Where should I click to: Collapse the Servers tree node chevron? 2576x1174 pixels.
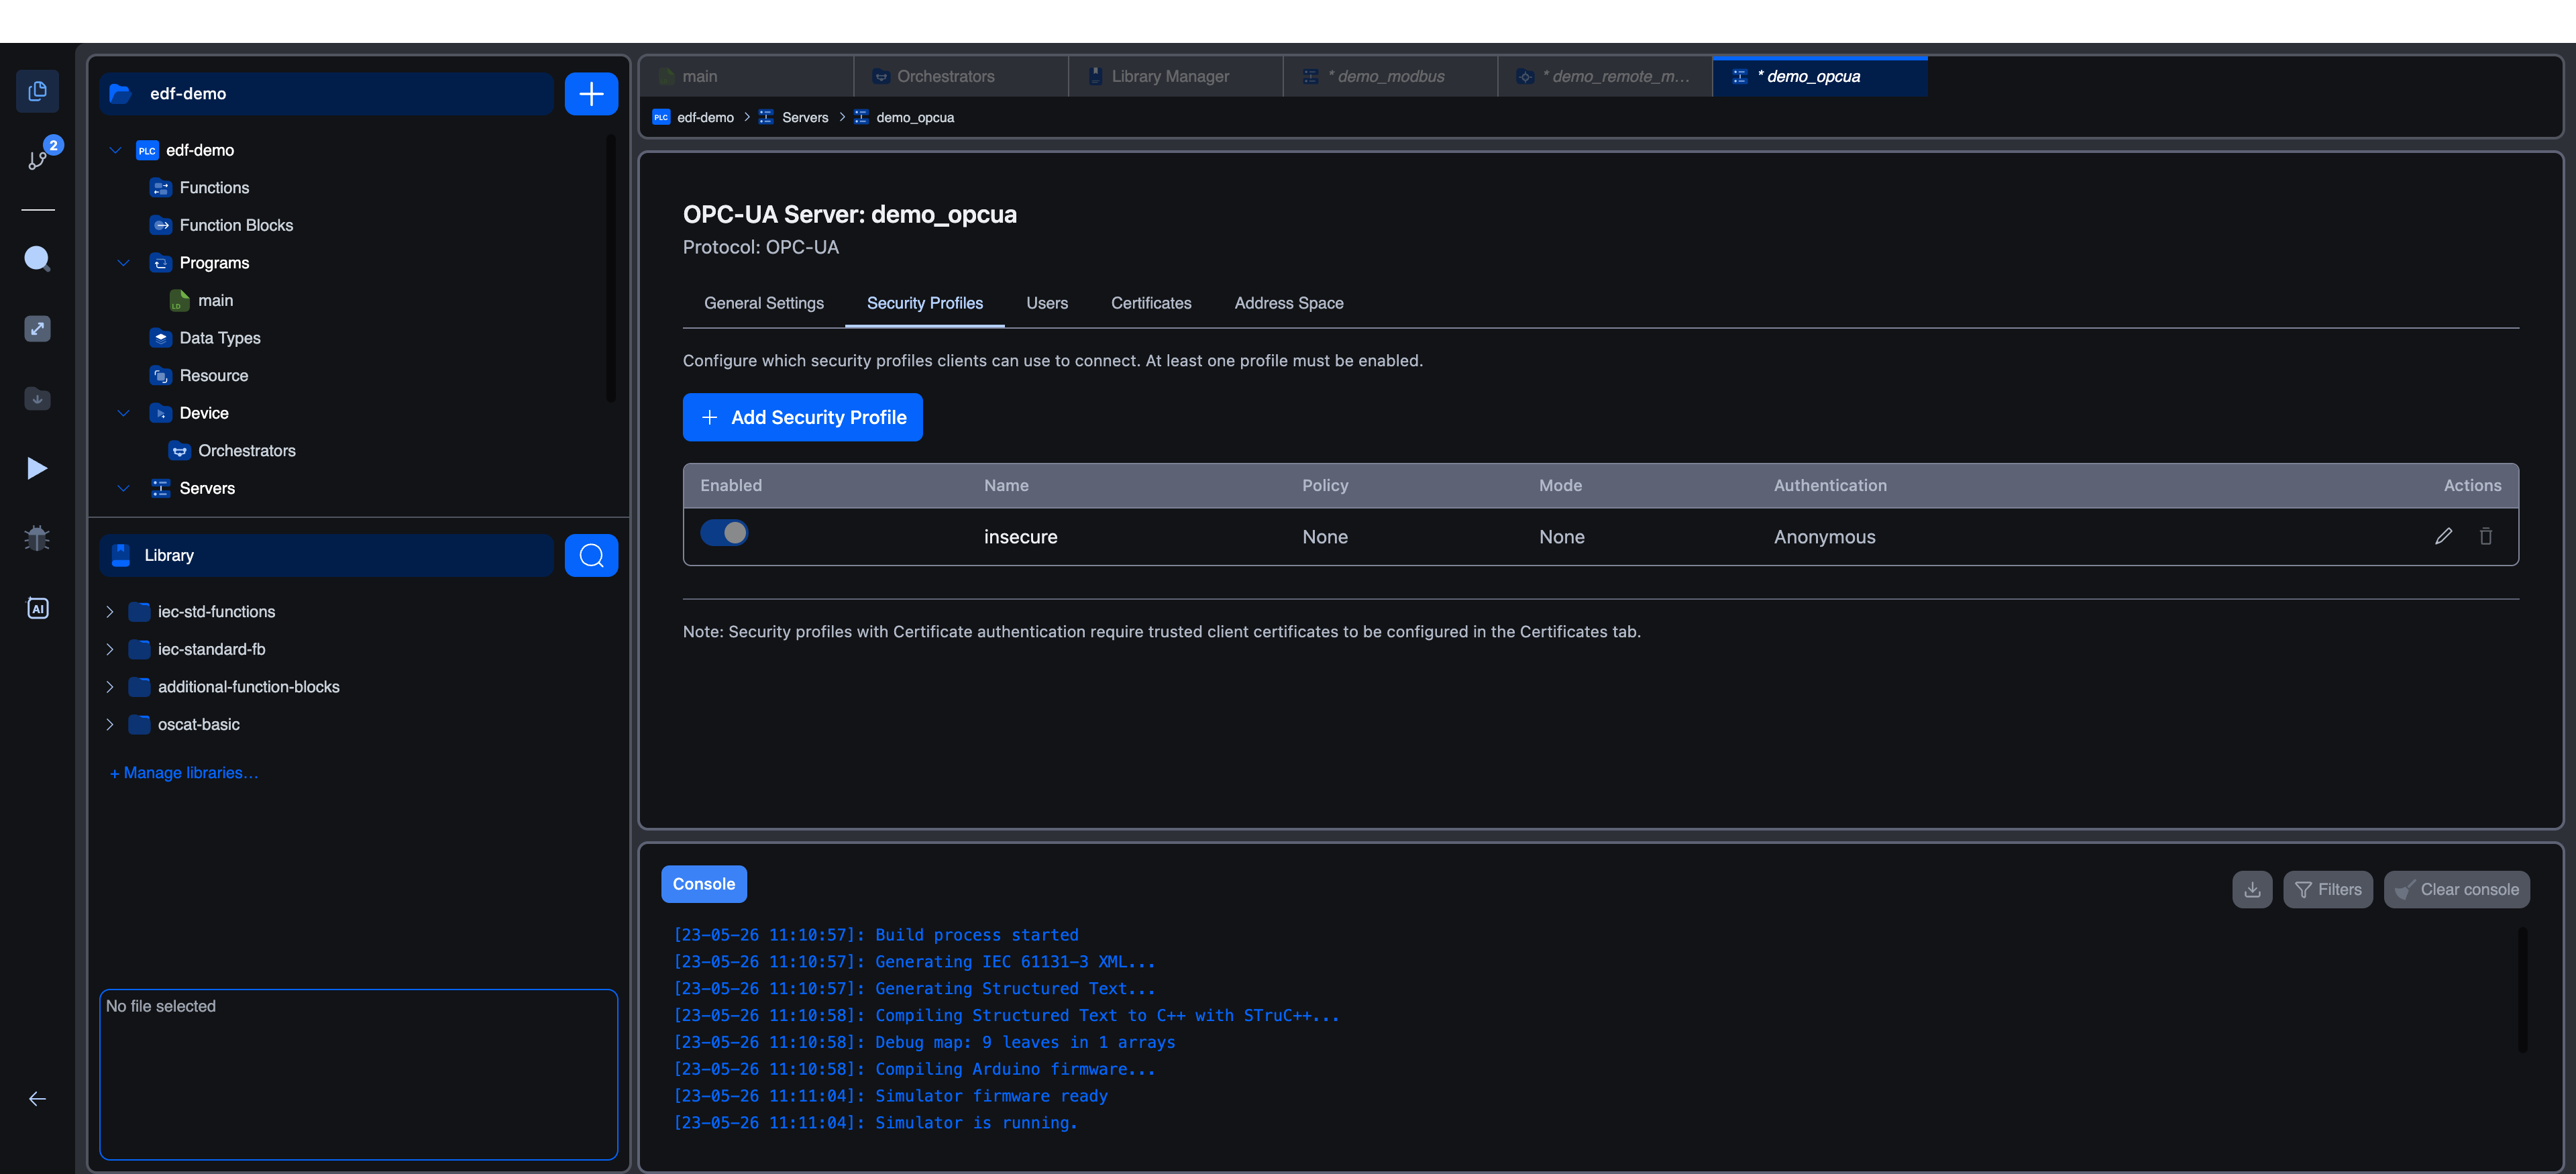pos(123,488)
